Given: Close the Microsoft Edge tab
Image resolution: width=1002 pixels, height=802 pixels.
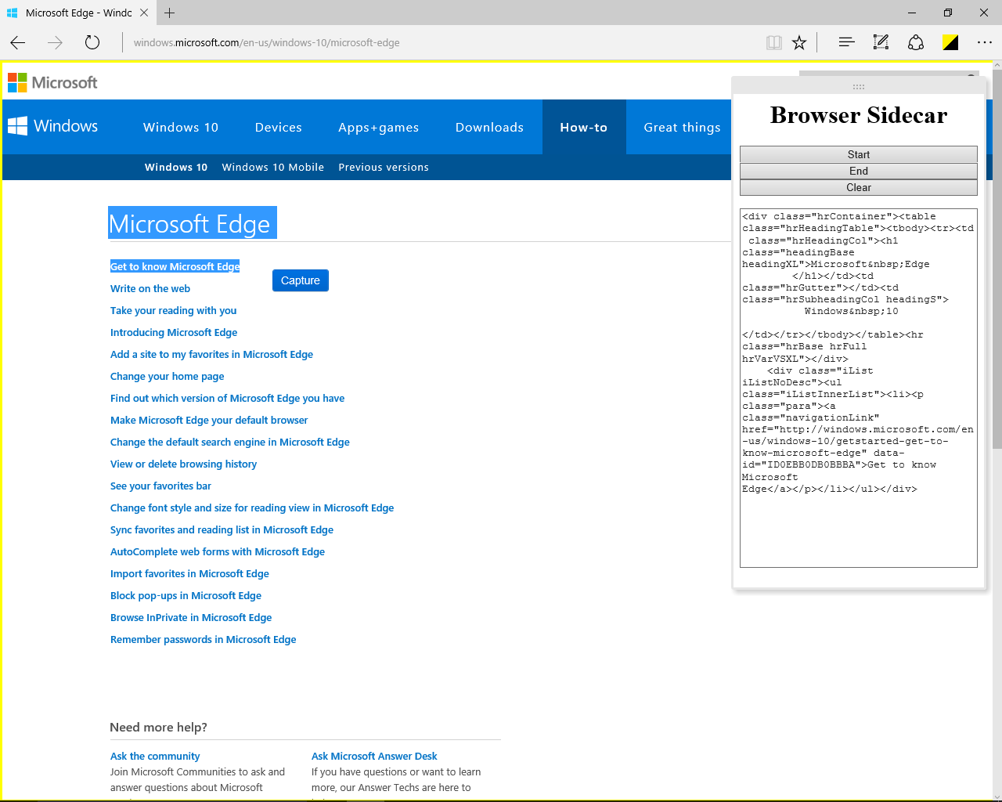Looking at the screenshot, I should click(x=144, y=13).
